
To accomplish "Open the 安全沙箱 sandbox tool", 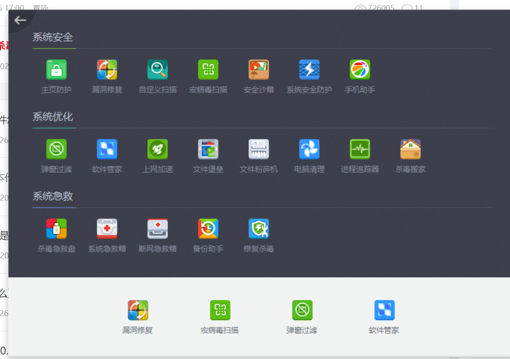I will pyautogui.click(x=259, y=70).
